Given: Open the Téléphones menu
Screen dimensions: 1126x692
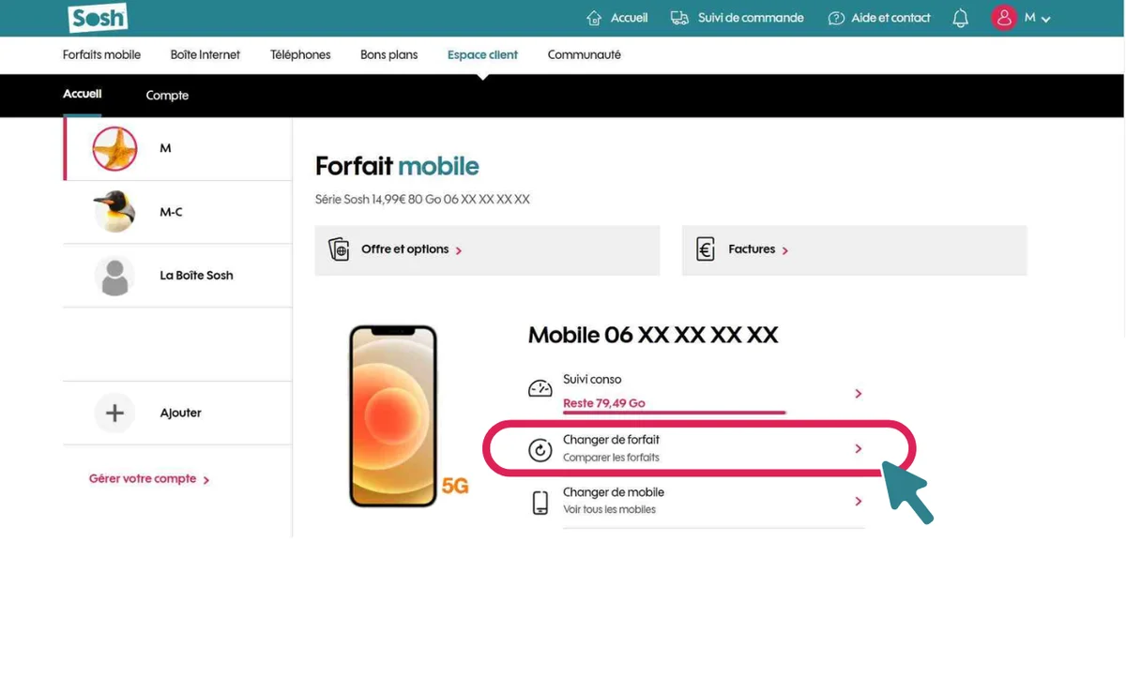Looking at the screenshot, I should pos(300,54).
